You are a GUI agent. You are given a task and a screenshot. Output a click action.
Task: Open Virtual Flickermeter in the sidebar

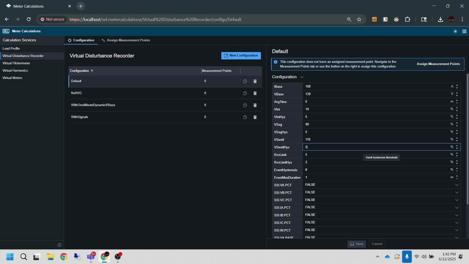[16, 63]
